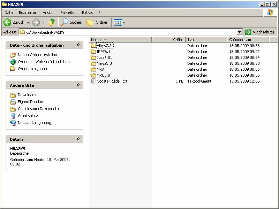Sort by Geändert am column header
Viewport: 279px width, 209px height.
point(248,39)
